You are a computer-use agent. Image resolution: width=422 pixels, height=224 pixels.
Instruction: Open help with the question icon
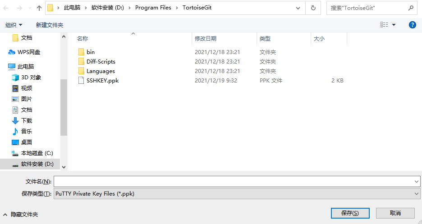(x=413, y=25)
